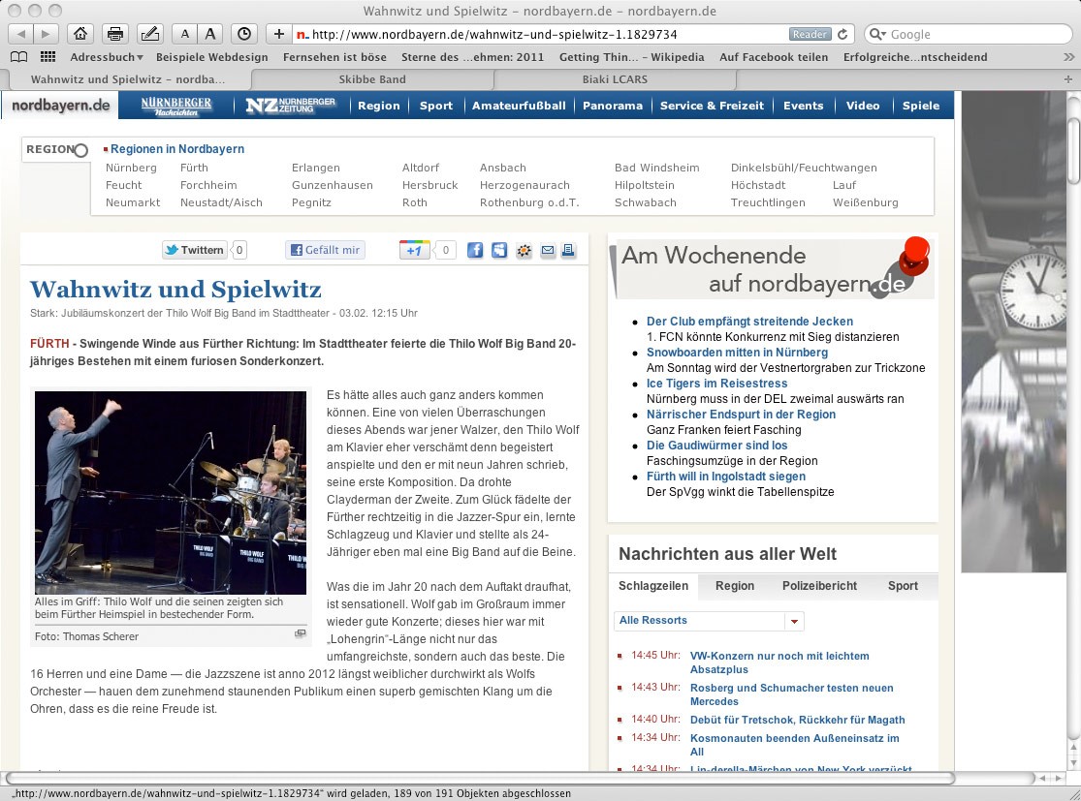Click the Twittern share button
Image resolution: width=1081 pixels, height=801 pixels.
point(194,250)
